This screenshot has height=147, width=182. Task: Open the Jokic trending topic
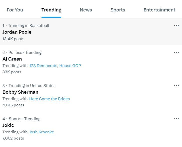pos(8,125)
